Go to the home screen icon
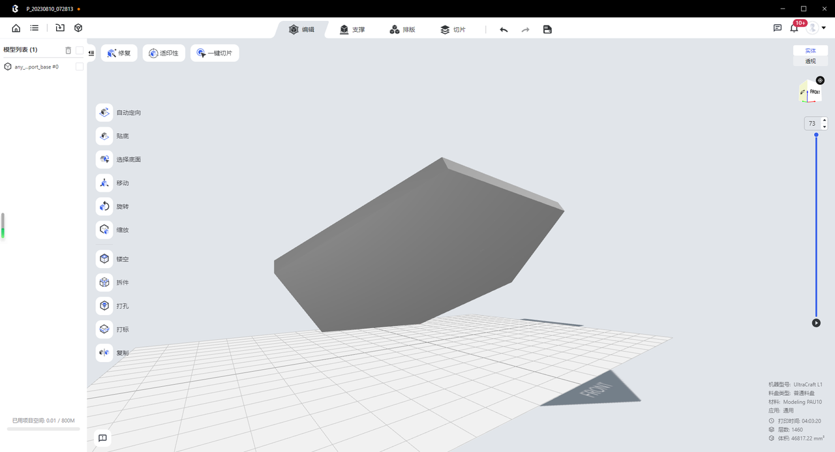 [16, 28]
